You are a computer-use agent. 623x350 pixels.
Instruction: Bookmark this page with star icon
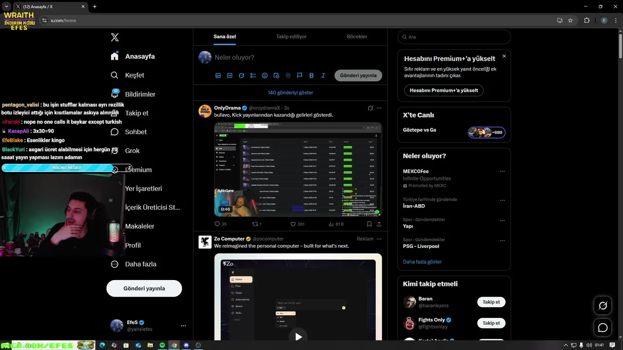(x=570, y=20)
